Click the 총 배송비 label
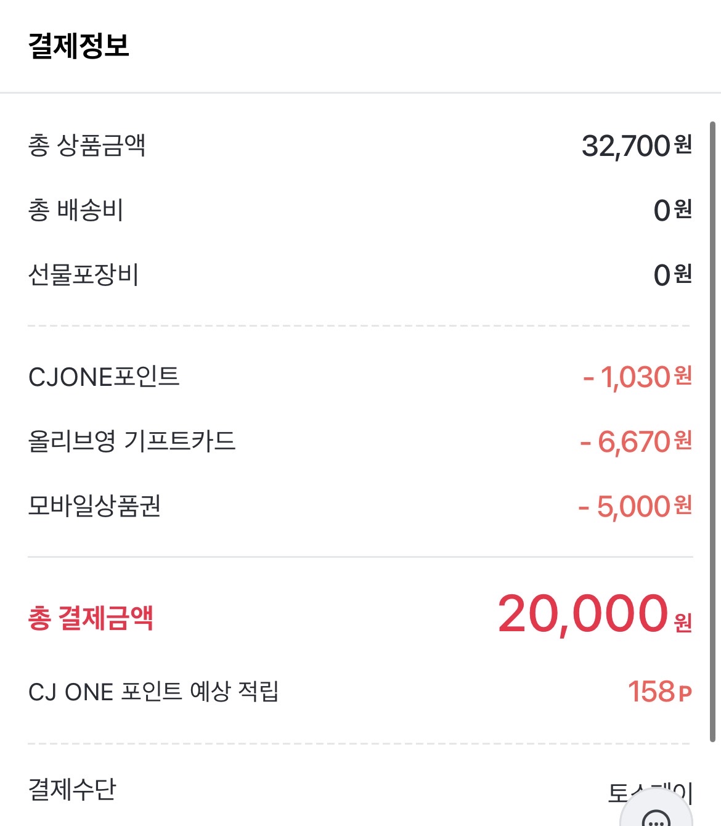 click(x=76, y=210)
